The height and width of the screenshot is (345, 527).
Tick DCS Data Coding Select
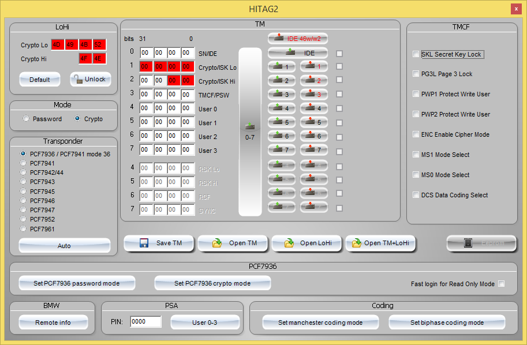pyautogui.click(x=416, y=194)
